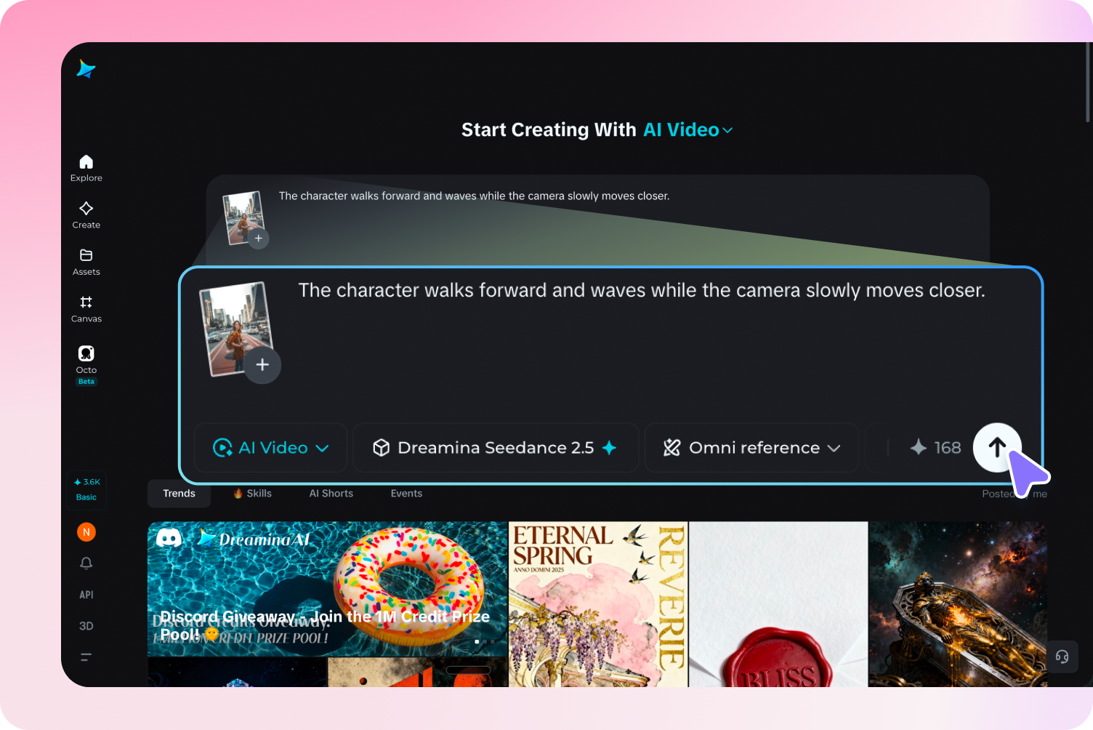Submit the prompt with the up-arrow button
Image resolution: width=1093 pixels, height=730 pixels.
(x=997, y=447)
